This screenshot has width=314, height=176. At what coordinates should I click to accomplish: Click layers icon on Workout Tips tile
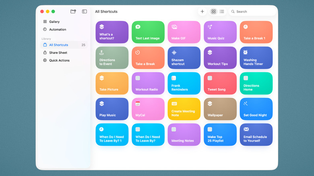(210, 52)
